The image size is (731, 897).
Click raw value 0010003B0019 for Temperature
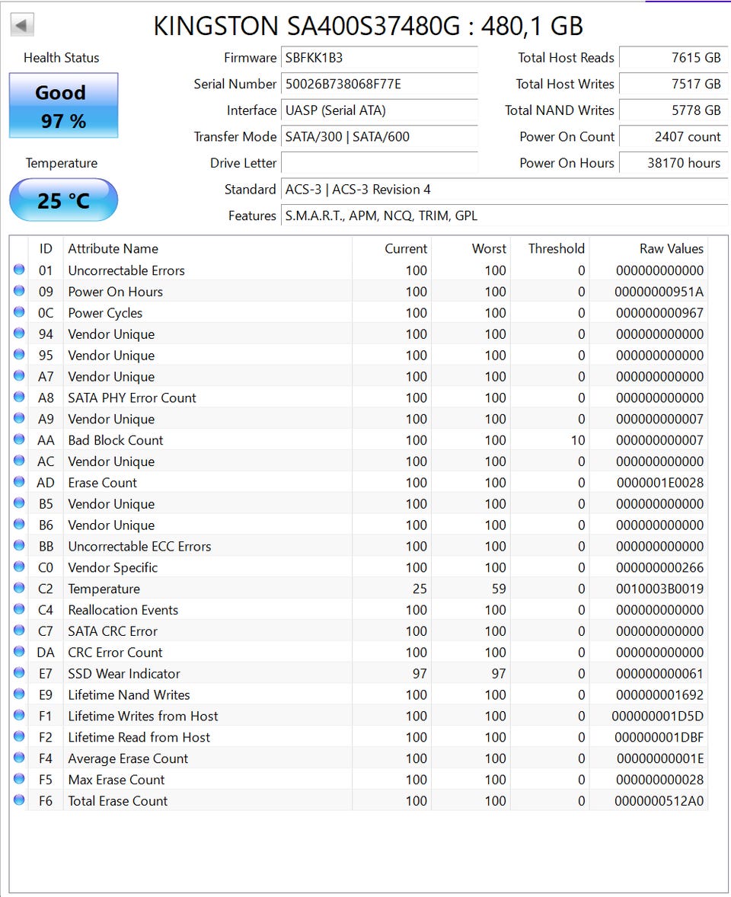[x=659, y=589]
